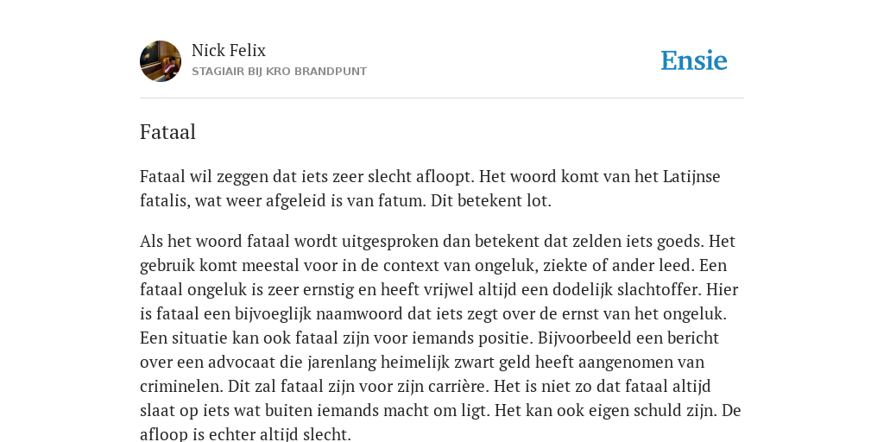Click the word 'Latijnse' in the first paragraph
Screen dimensions: 884x442
[x=691, y=177]
